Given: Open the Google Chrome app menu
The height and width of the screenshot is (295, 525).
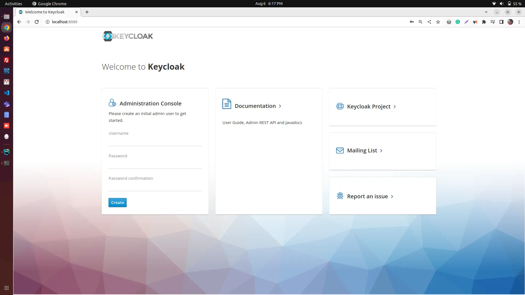Looking at the screenshot, I should [x=49, y=4].
